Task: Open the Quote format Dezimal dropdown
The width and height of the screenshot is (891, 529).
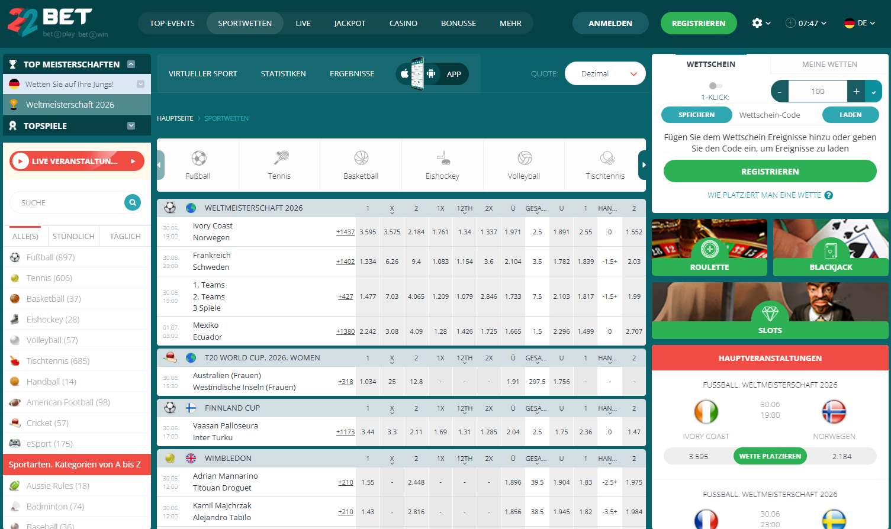Action: click(x=605, y=74)
